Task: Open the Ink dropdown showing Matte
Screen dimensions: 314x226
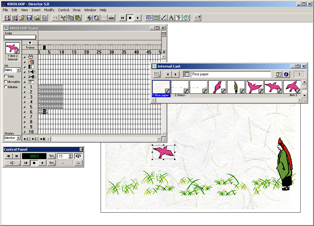Action: pyautogui.click(x=12, y=70)
